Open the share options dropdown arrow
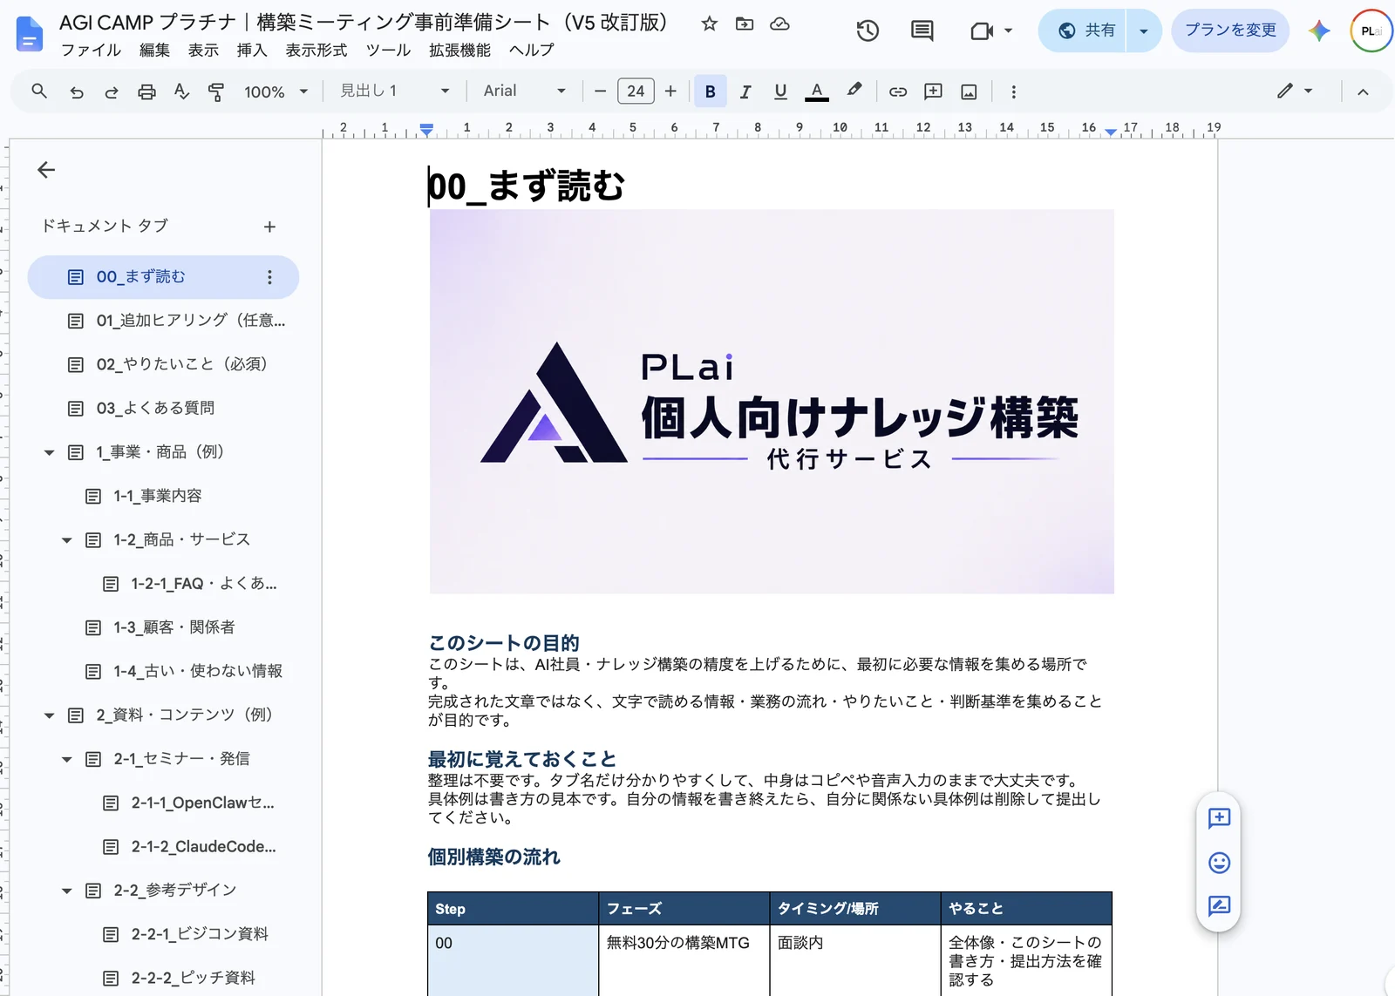The height and width of the screenshot is (996, 1395). [x=1143, y=30]
